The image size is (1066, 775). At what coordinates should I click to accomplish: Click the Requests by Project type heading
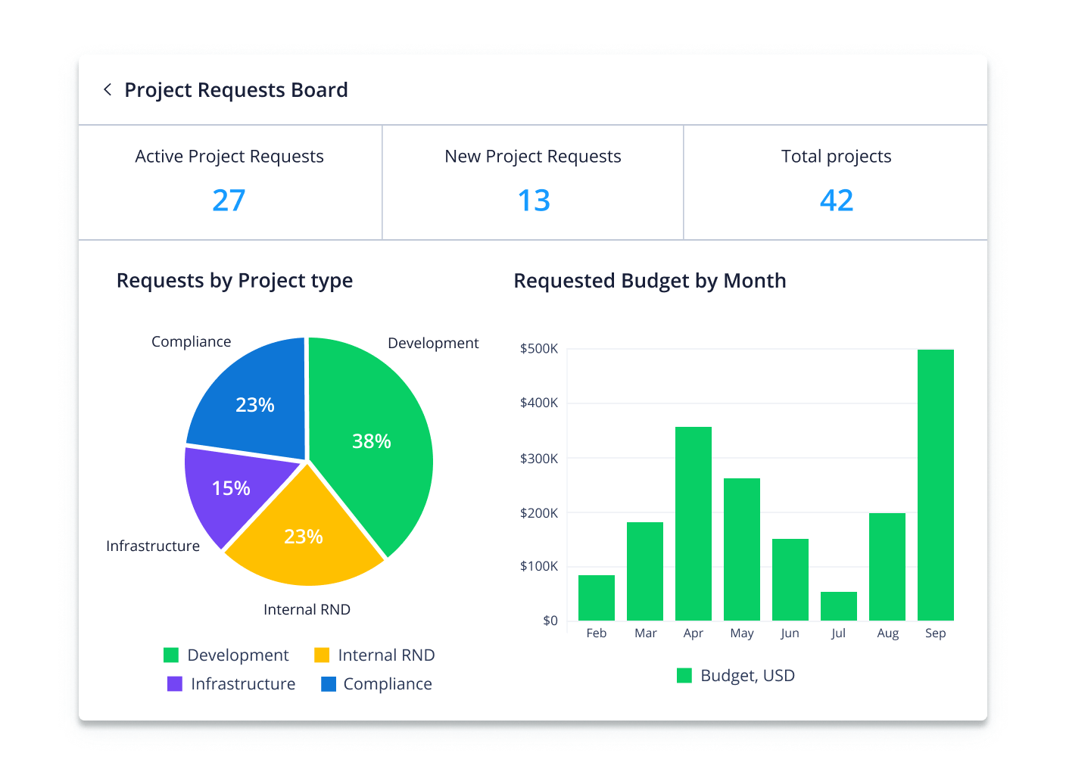point(235,280)
